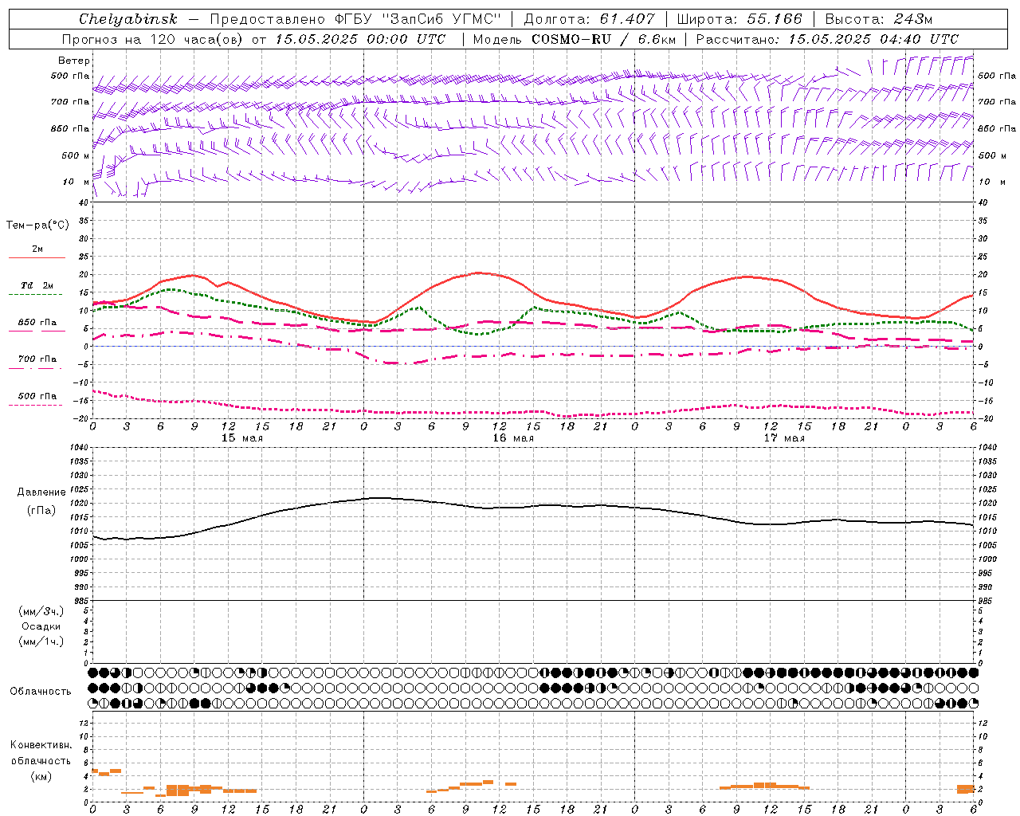Screen dimensions: 1020x816
Task: Click the 'Ветер' wind panel label
Action: coord(74,61)
